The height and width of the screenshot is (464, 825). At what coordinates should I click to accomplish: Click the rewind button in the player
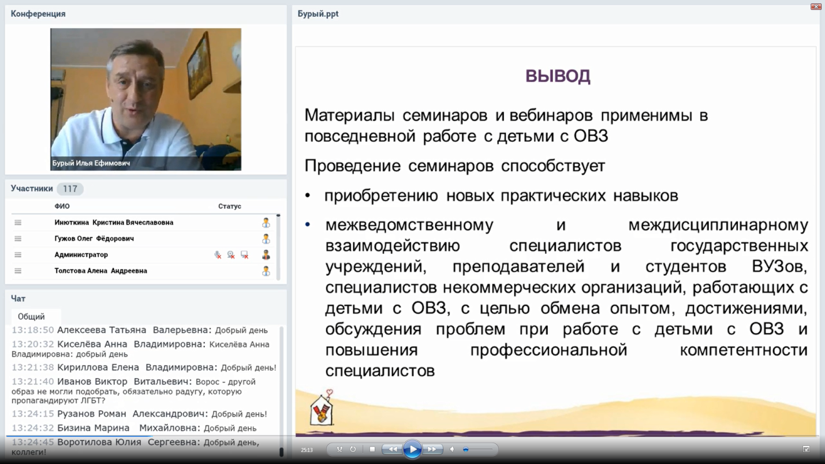click(x=392, y=449)
